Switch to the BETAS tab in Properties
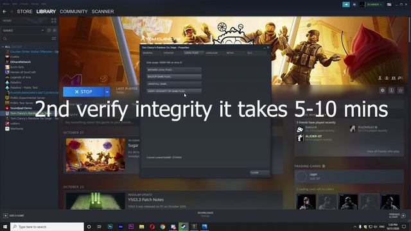The image size is (411, 231). pyautogui.click(x=230, y=53)
